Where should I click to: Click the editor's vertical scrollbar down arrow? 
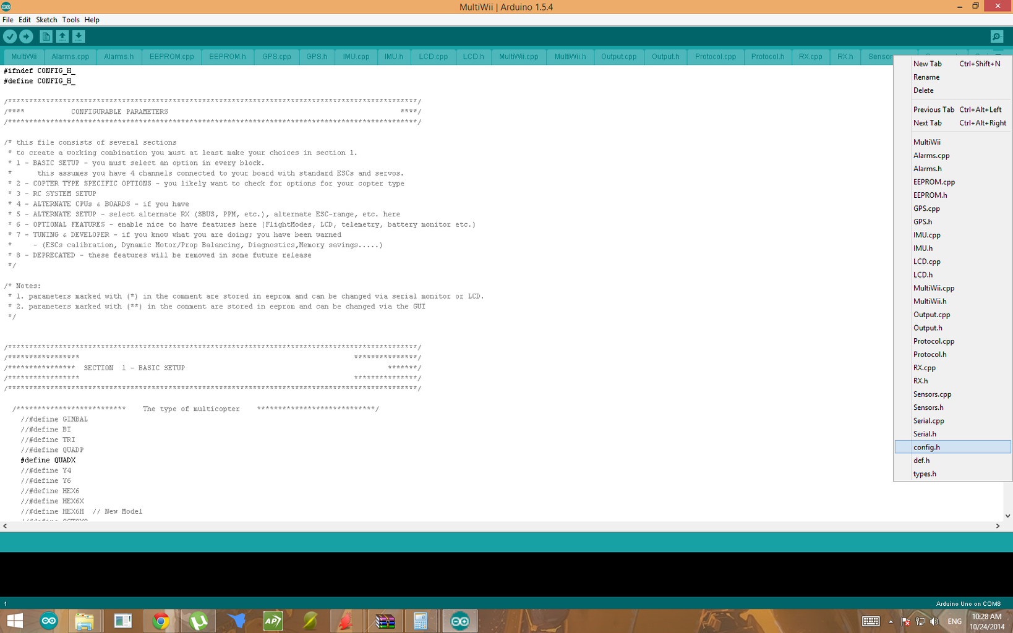coord(1007,516)
